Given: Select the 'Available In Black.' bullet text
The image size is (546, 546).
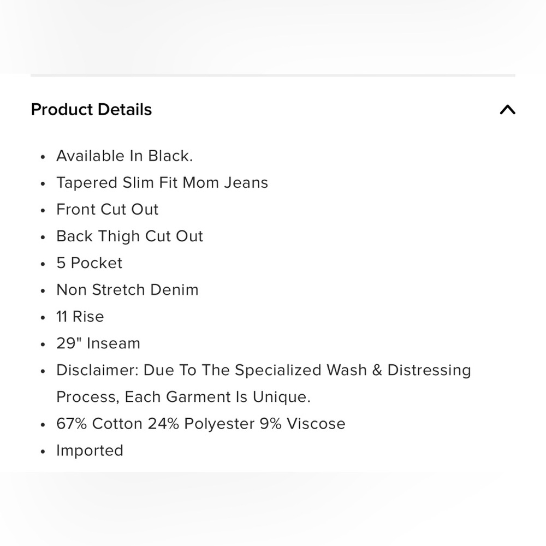Looking at the screenshot, I should tap(124, 156).
